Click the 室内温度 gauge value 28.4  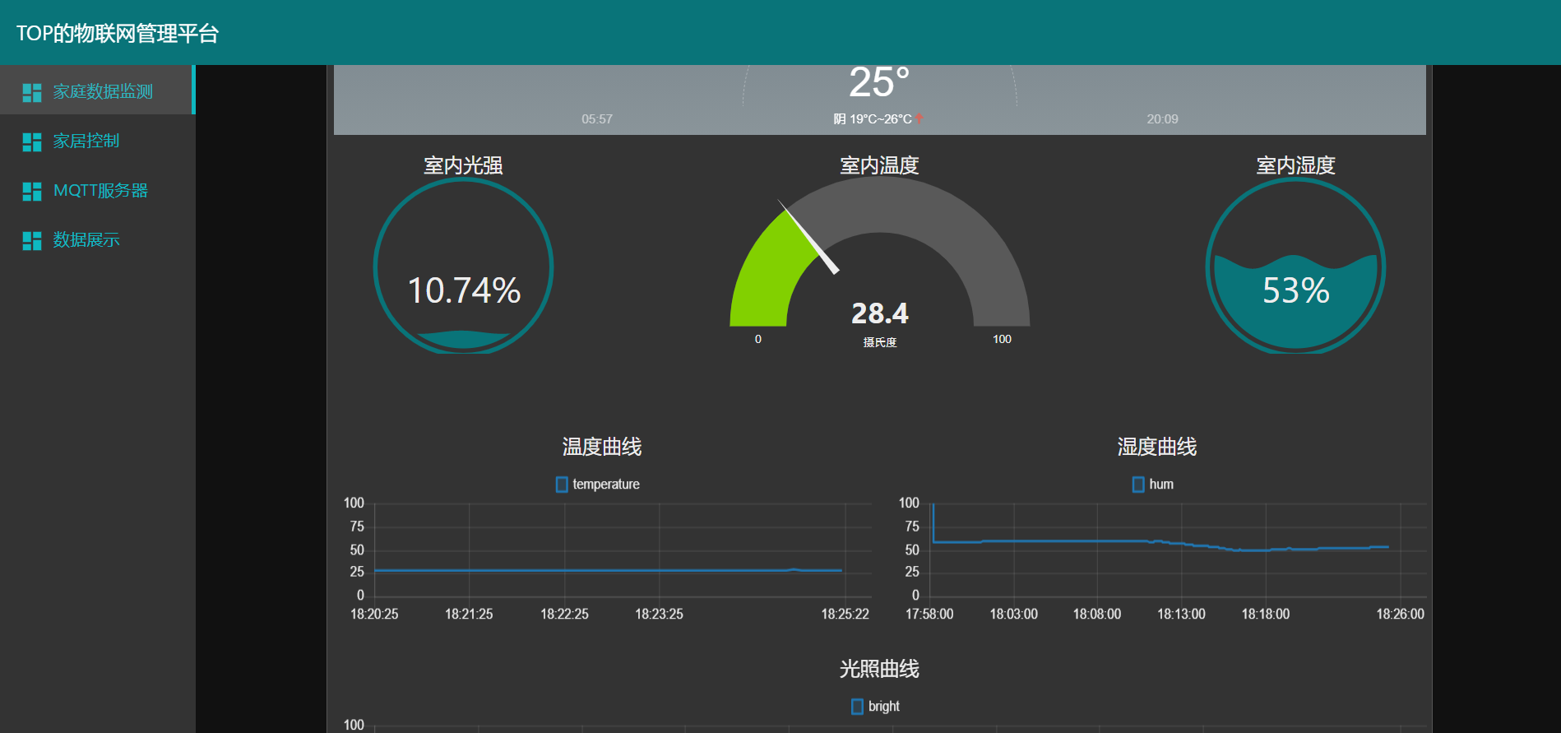[x=879, y=313]
